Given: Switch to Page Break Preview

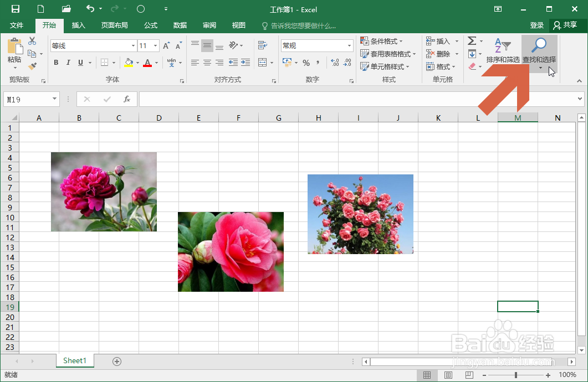Looking at the screenshot, I should point(469,375).
